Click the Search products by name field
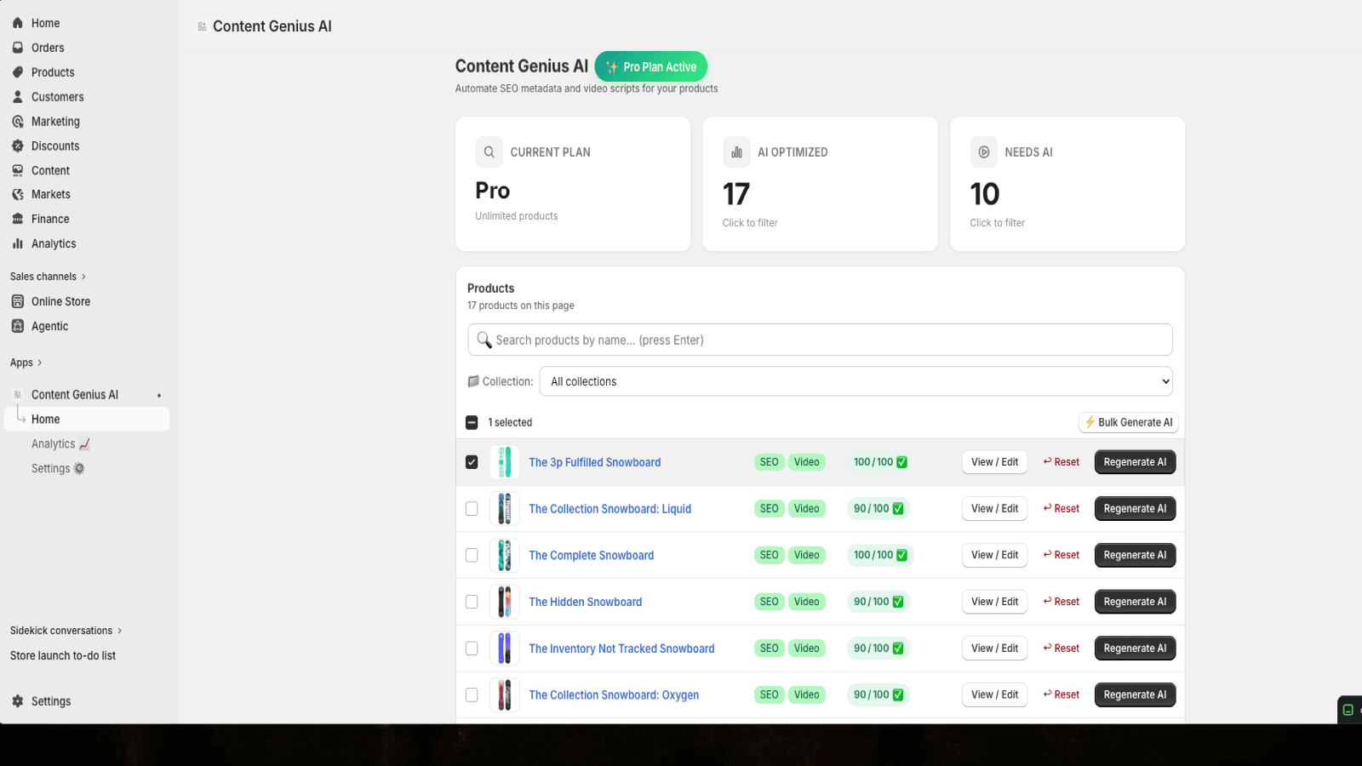Screen dimensions: 1362x766 (x=820, y=340)
